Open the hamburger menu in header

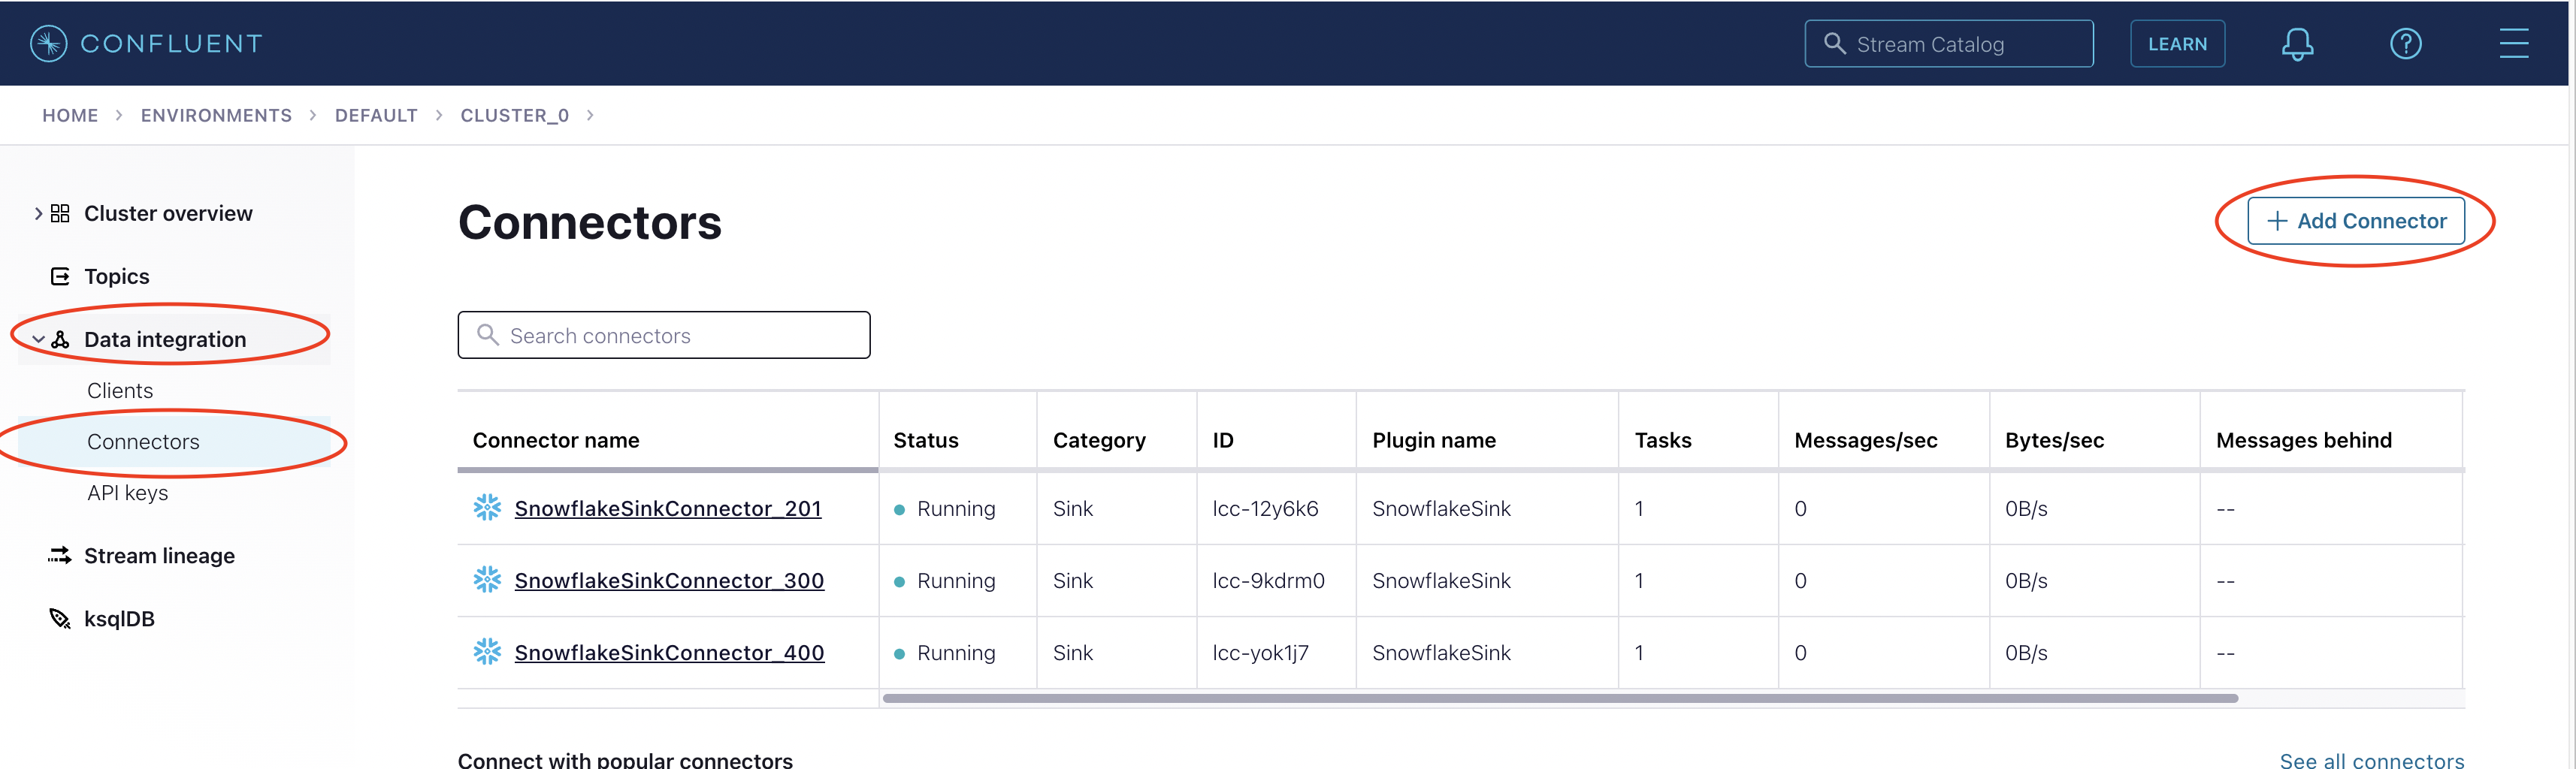click(x=2513, y=44)
